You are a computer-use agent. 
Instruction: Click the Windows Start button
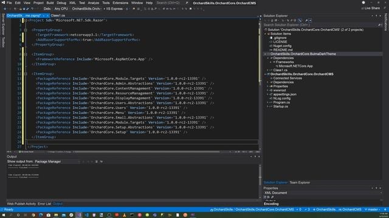tap(3, 215)
